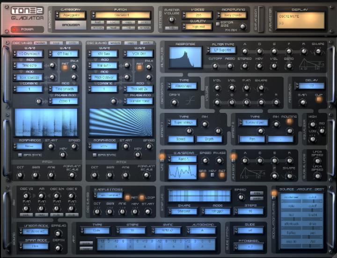Open OSC 1 wave selector VO Drumbeat1
The image size is (337, 258).
click(x=28, y=54)
